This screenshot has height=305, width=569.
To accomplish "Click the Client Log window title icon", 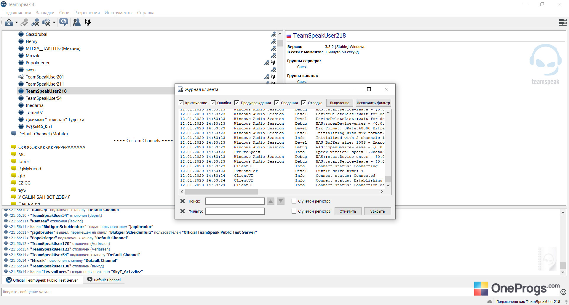I will tap(180, 89).
